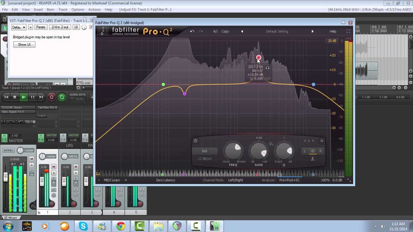Image resolution: width=413 pixels, height=232 pixels.
Task: Select the red EQ band node at 2017 Hz
Action: [258, 58]
